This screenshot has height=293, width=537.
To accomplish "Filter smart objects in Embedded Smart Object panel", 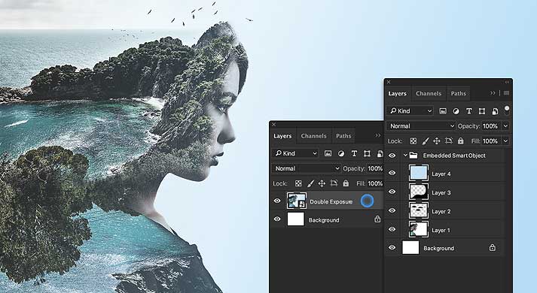I will point(495,111).
